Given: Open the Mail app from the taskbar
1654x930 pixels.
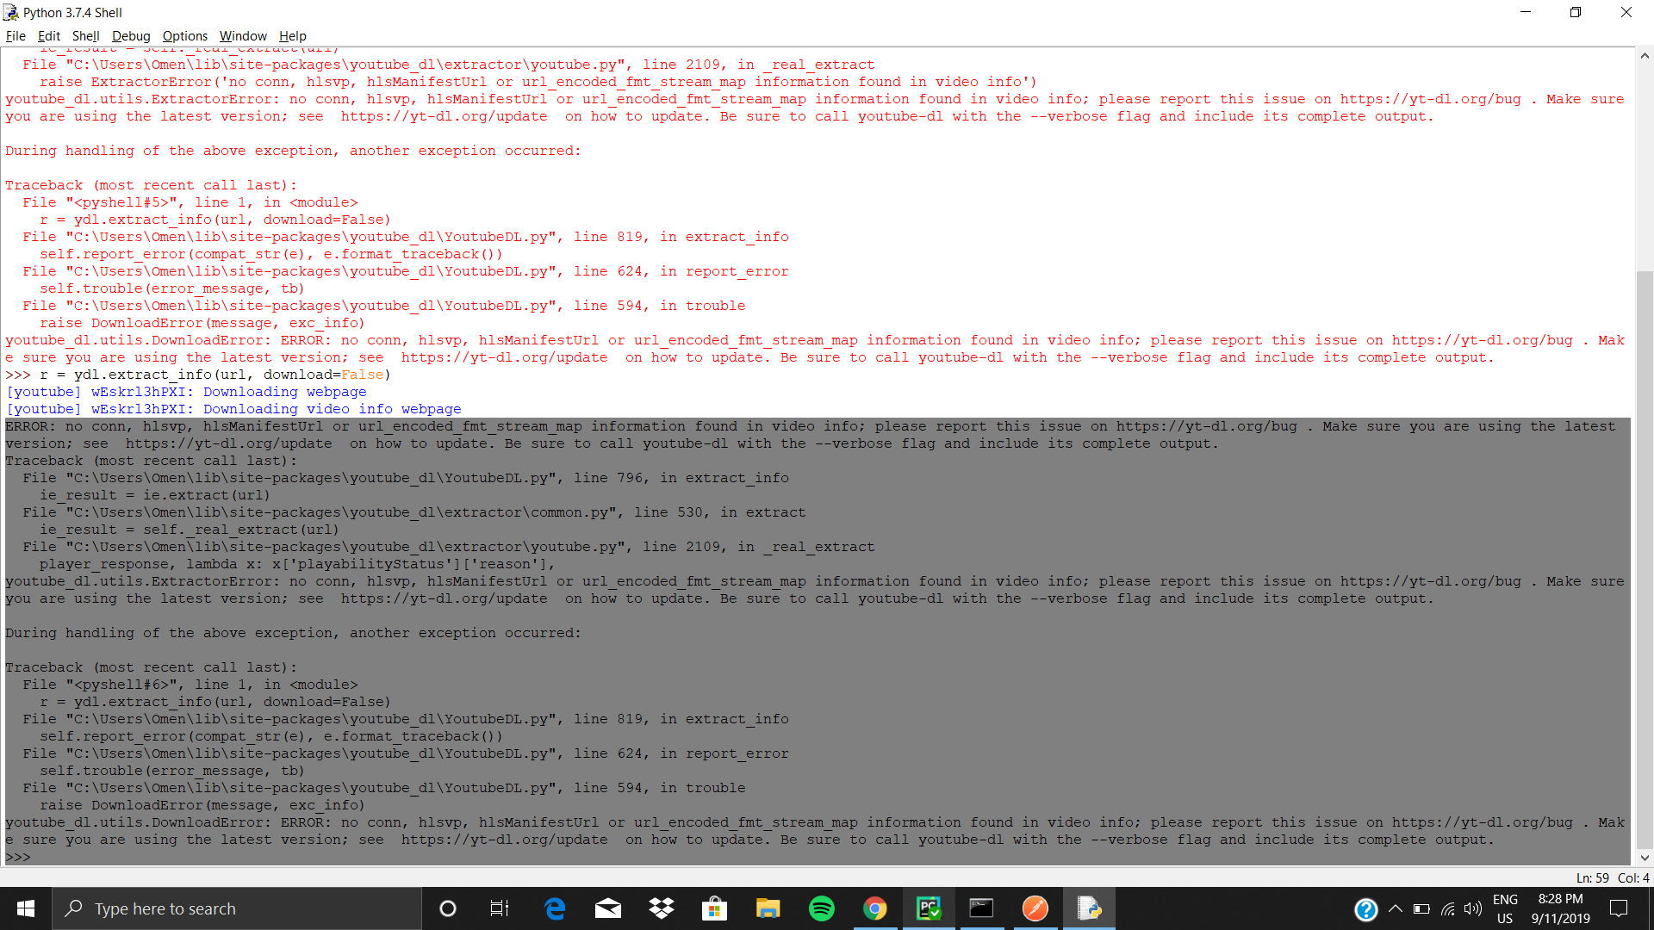Looking at the screenshot, I should pyautogui.click(x=608, y=908).
